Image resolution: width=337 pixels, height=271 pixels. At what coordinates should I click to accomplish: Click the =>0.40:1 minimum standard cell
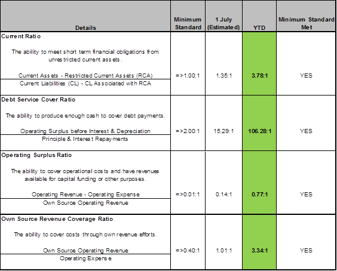click(x=188, y=250)
